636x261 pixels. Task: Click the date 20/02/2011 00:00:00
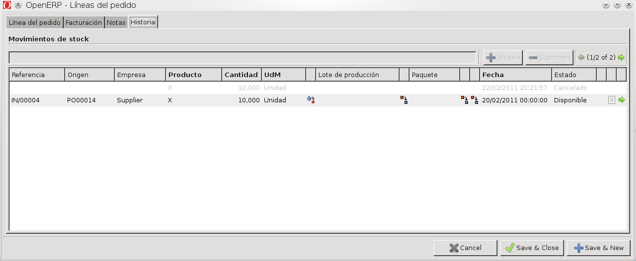click(515, 100)
